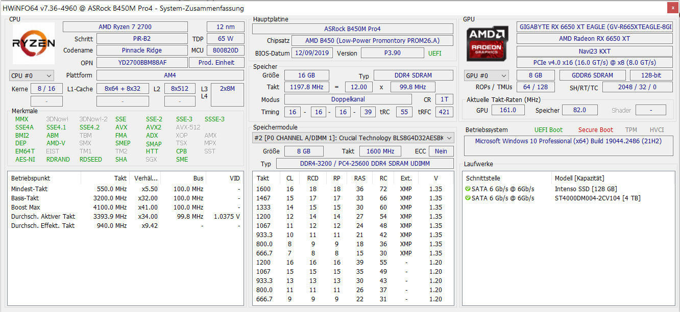The height and width of the screenshot is (312, 680).
Task: Click the AMD B450 chipset field
Action: pyautogui.click(x=372, y=41)
